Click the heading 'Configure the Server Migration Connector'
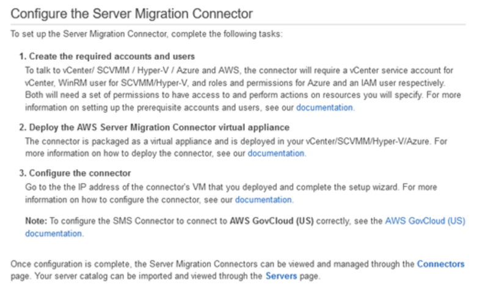 131,14
